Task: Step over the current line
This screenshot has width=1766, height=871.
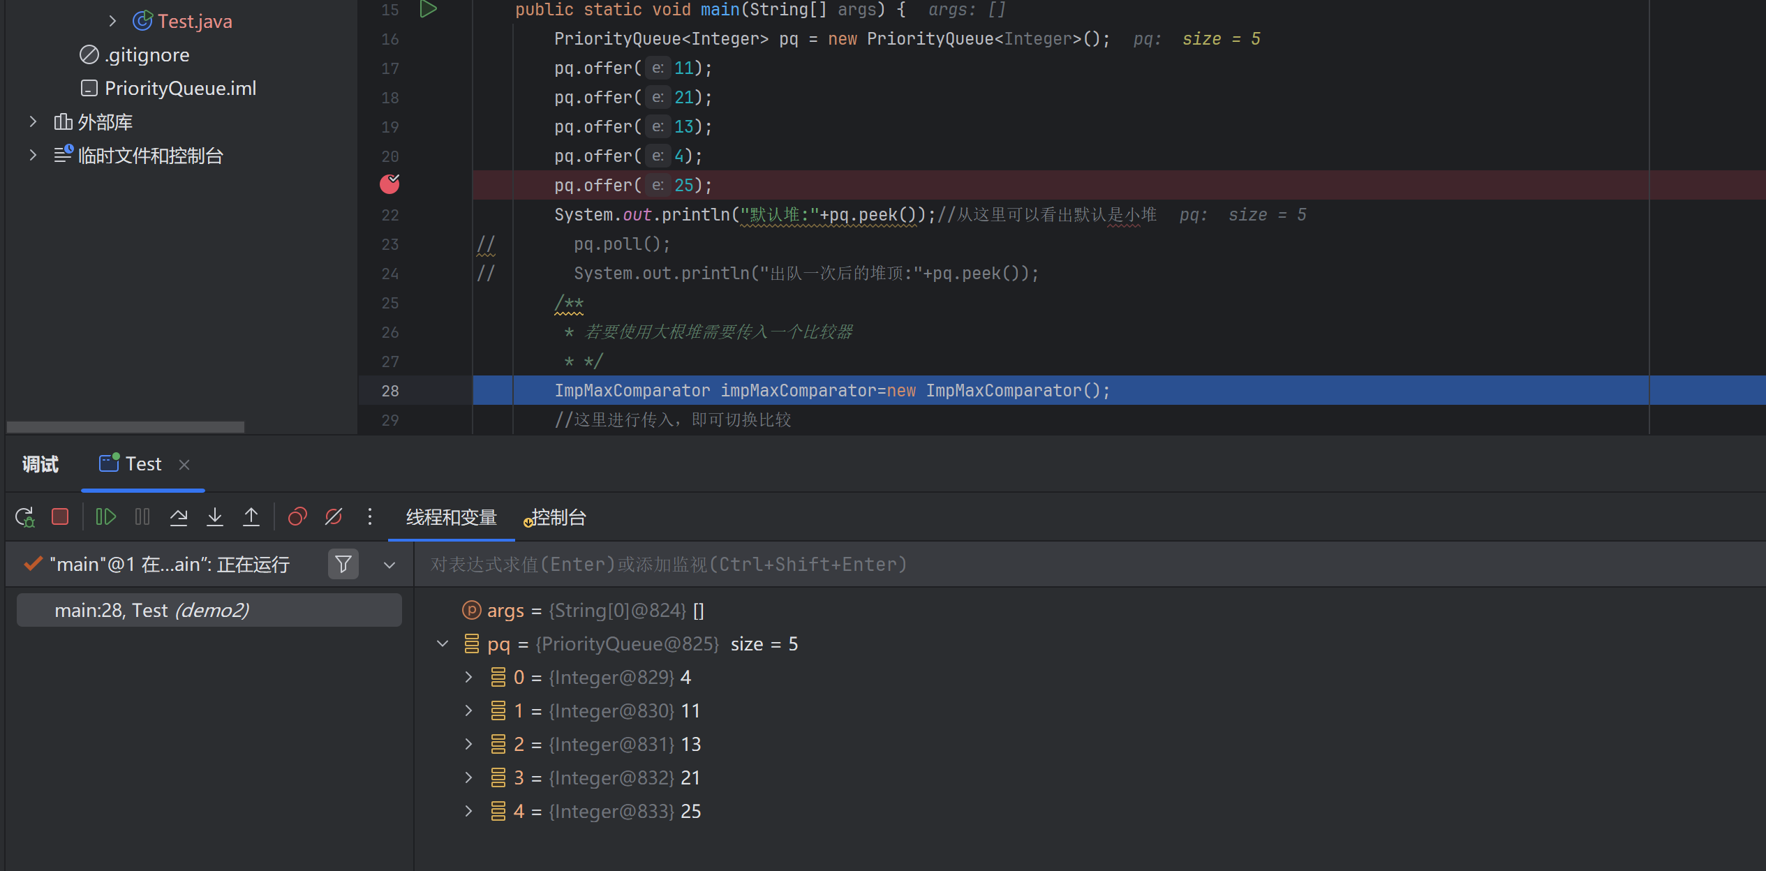Action: 179,516
